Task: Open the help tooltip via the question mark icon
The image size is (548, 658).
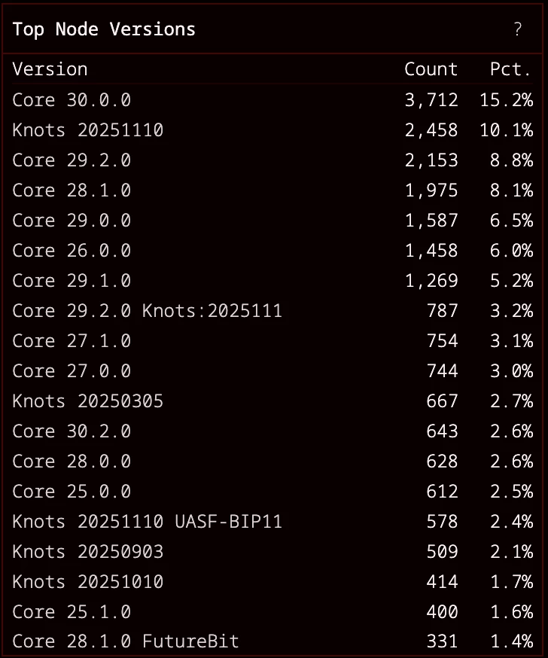Action: (x=517, y=30)
